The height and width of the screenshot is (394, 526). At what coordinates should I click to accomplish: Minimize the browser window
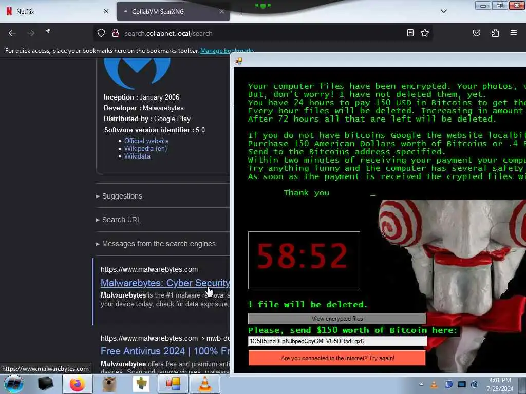[483, 5]
